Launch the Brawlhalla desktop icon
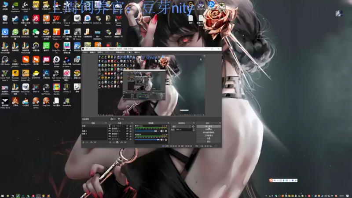 point(67,102)
